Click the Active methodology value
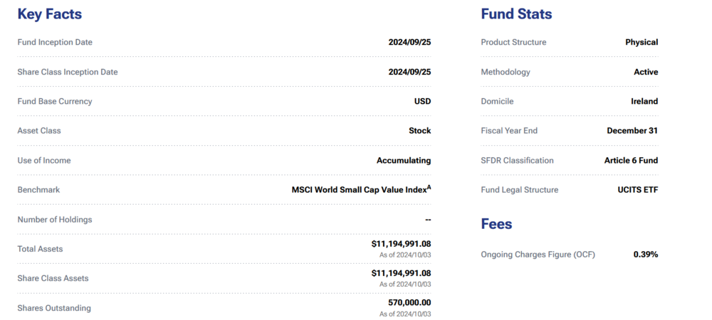Viewport: 712px width, 320px height. point(646,72)
